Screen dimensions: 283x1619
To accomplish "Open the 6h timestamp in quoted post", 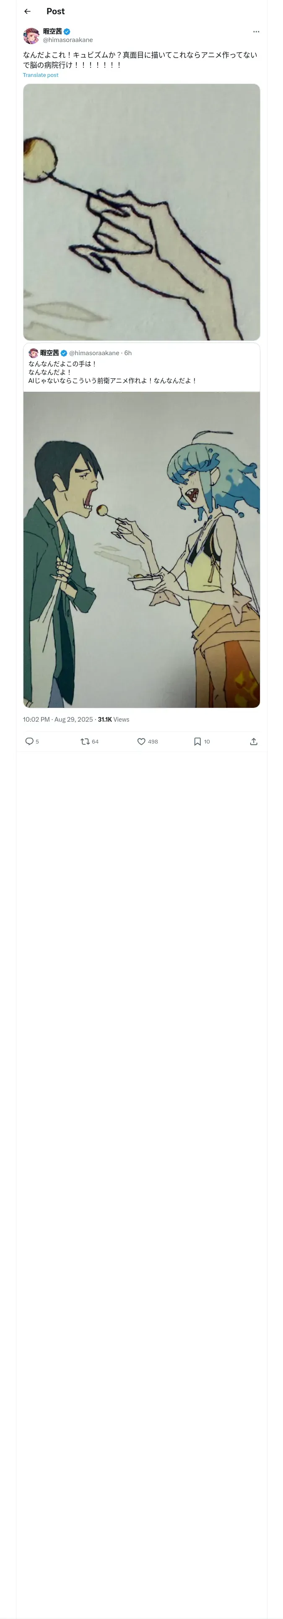I will pyautogui.click(x=128, y=353).
